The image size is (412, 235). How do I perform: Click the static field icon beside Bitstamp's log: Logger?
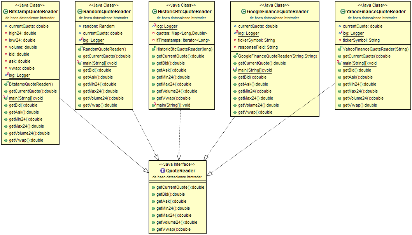click(6, 75)
